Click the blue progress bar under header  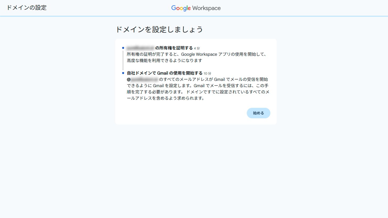[x=194, y=16]
